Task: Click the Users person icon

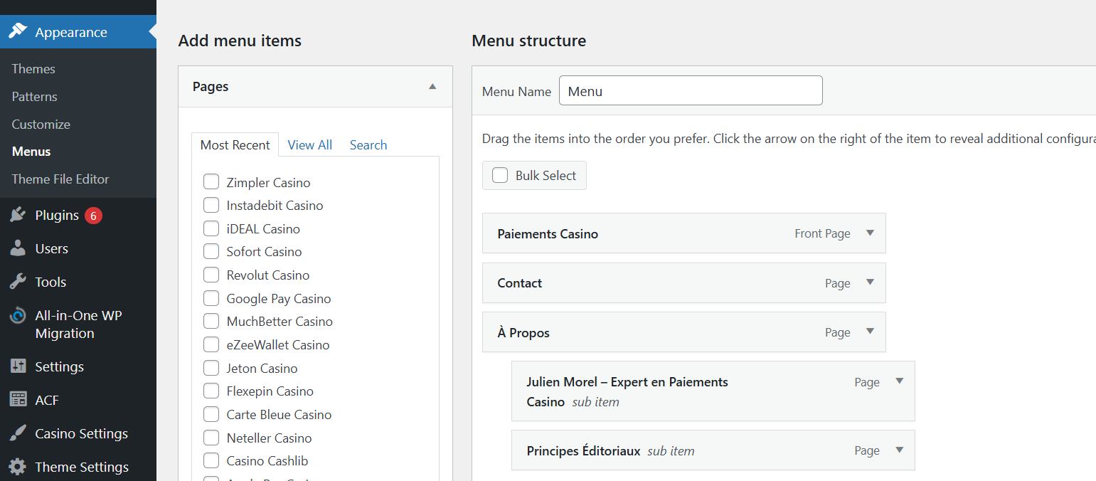Action: coord(18,248)
